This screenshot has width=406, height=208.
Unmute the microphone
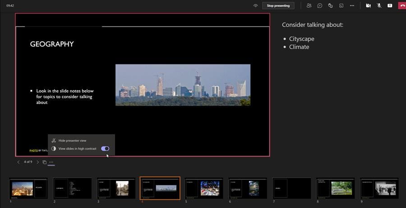379,6
